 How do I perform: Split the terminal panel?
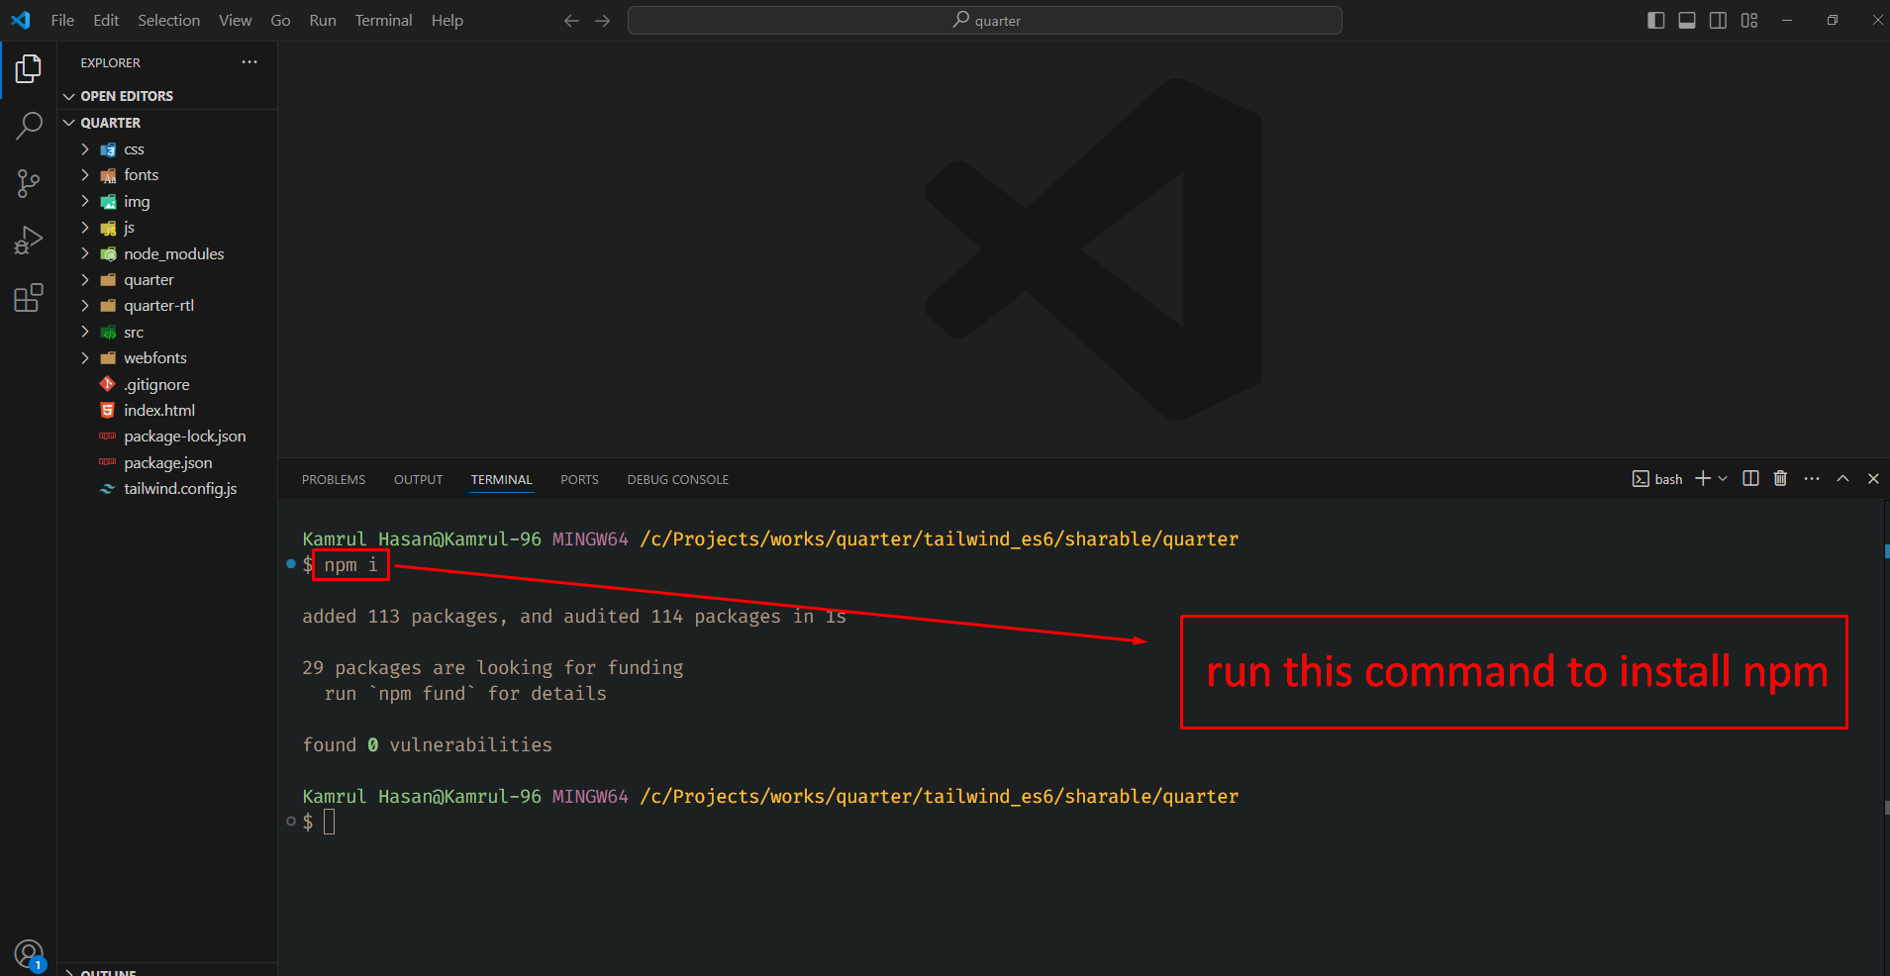[1750, 479]
